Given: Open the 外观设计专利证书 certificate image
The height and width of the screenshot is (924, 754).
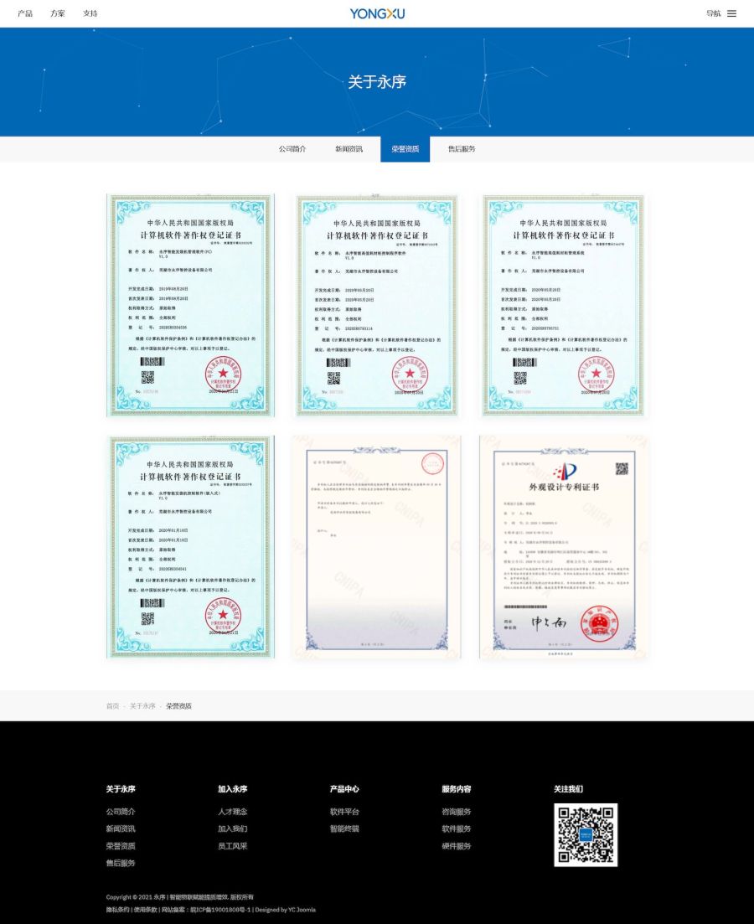Looking at the screenshot, I should 563,546.
